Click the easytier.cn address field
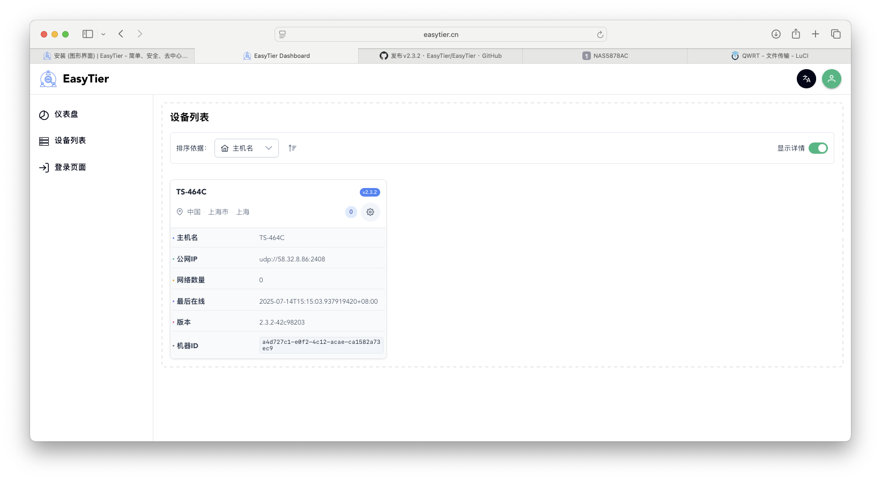 click(x=441, y=35)
